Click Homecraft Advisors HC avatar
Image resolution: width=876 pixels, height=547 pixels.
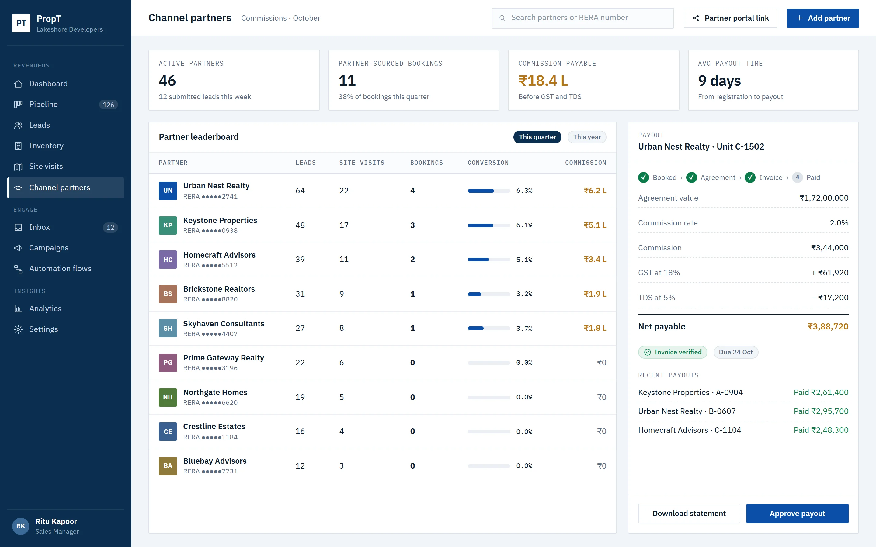click(x=168, y=260)
